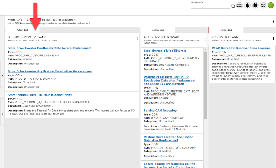This screenshot has height=168, width=276.
Task: Click the green status circle
Action: coord(271,5)
